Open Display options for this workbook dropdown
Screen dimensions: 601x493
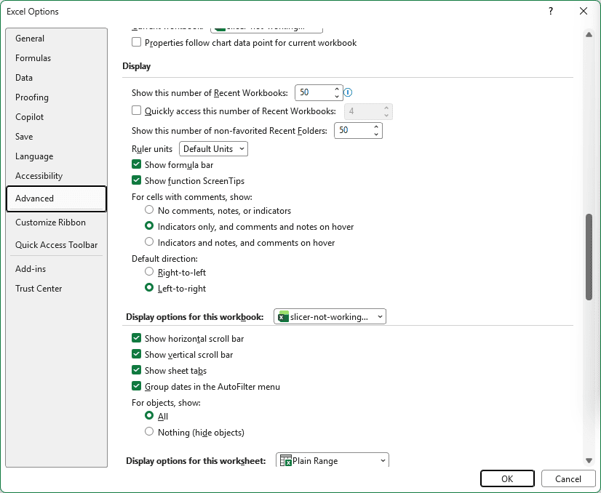tap(330, 317)
